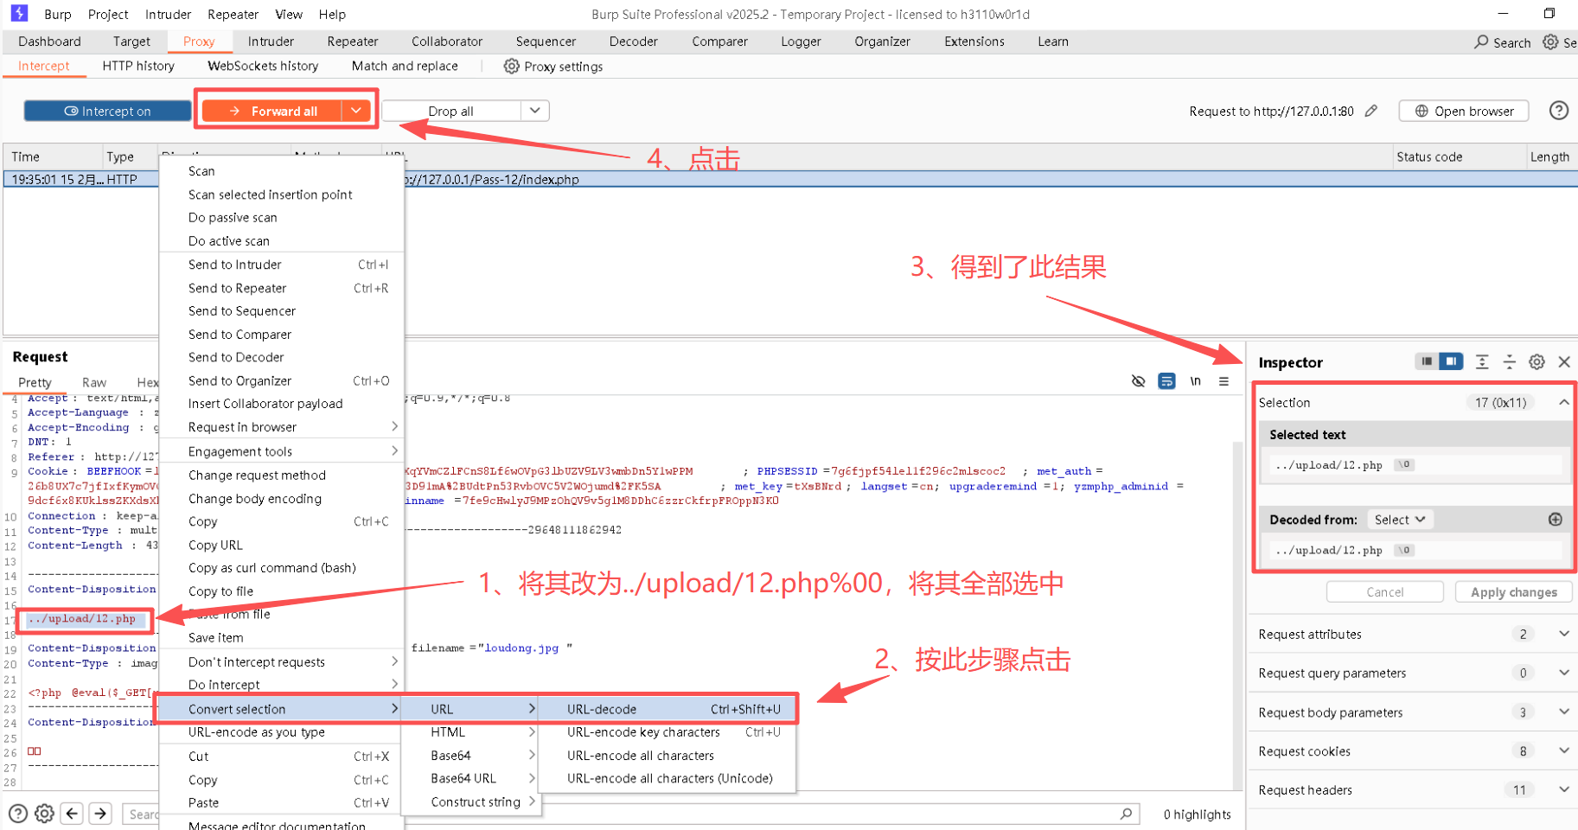Toggle the message line wrap icon

click(1166, 381)
